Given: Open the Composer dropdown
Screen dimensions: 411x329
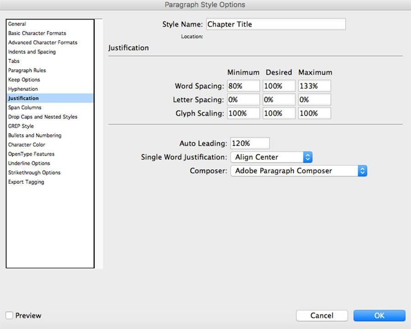Looking at the screenshot, I should pyautogui.click(x=299, y=171).
